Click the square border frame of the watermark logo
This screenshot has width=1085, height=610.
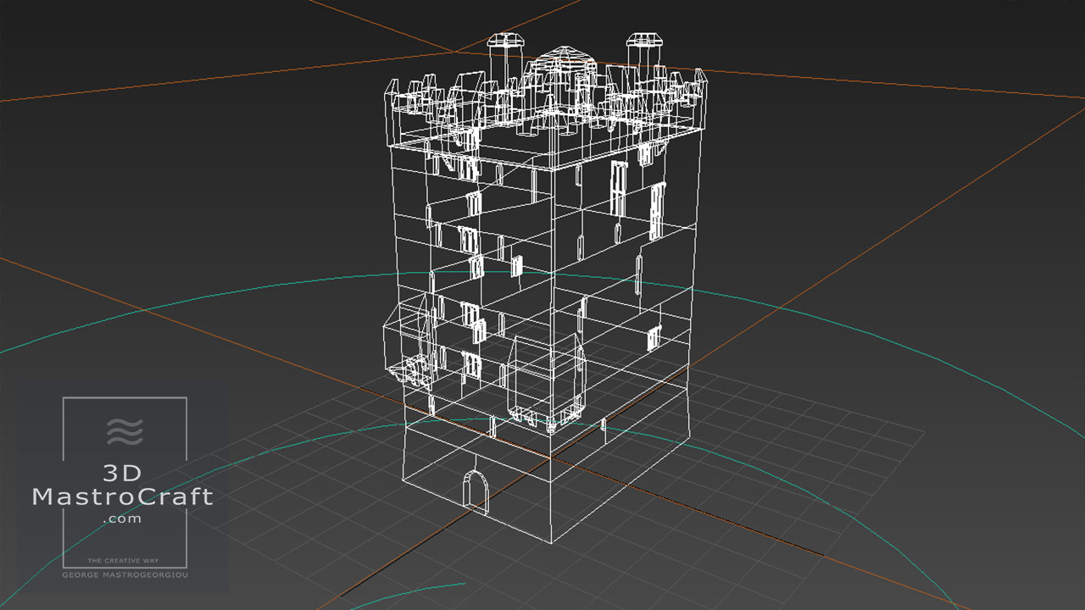tap(64, 474)
